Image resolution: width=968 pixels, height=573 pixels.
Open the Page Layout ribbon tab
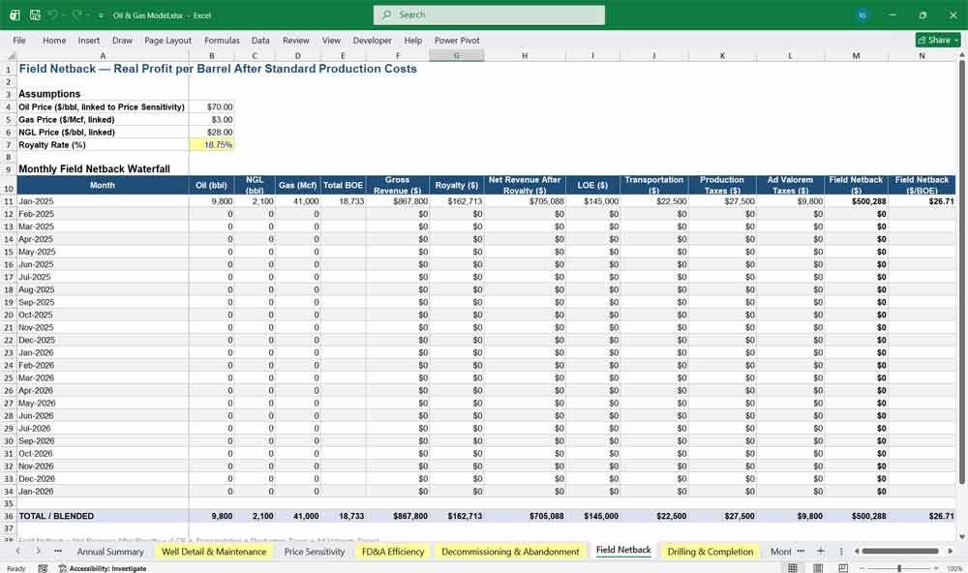tap(167, 40)
